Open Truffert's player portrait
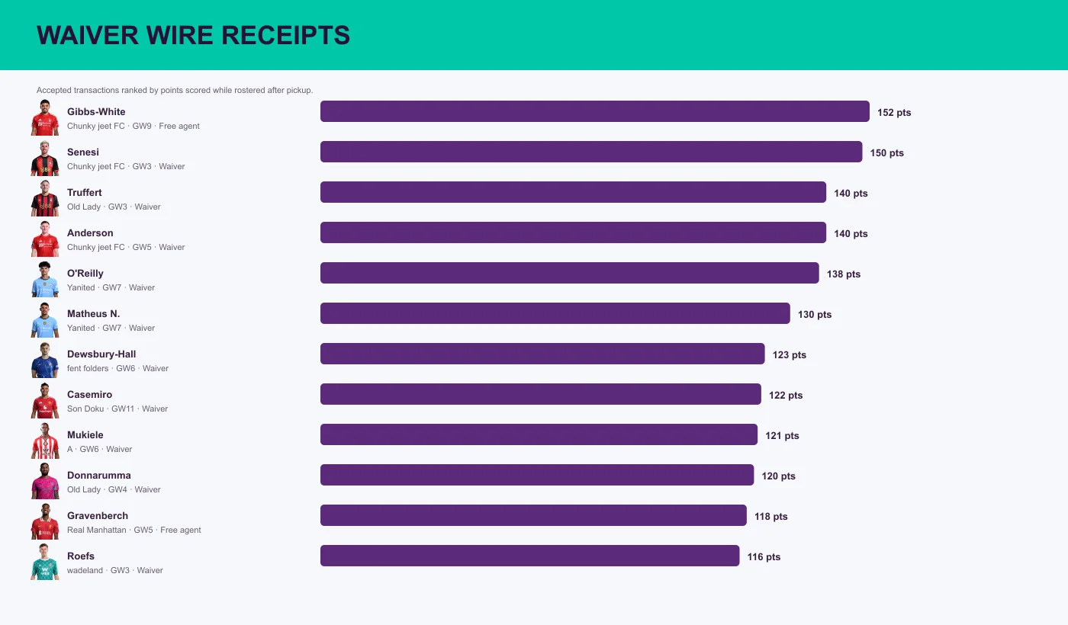Image resolution: width=1068 pixels, height=625 pixels. point(45,198)
